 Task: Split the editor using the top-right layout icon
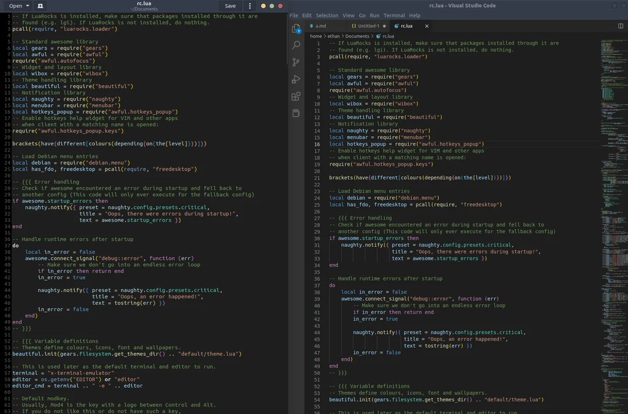621,26
